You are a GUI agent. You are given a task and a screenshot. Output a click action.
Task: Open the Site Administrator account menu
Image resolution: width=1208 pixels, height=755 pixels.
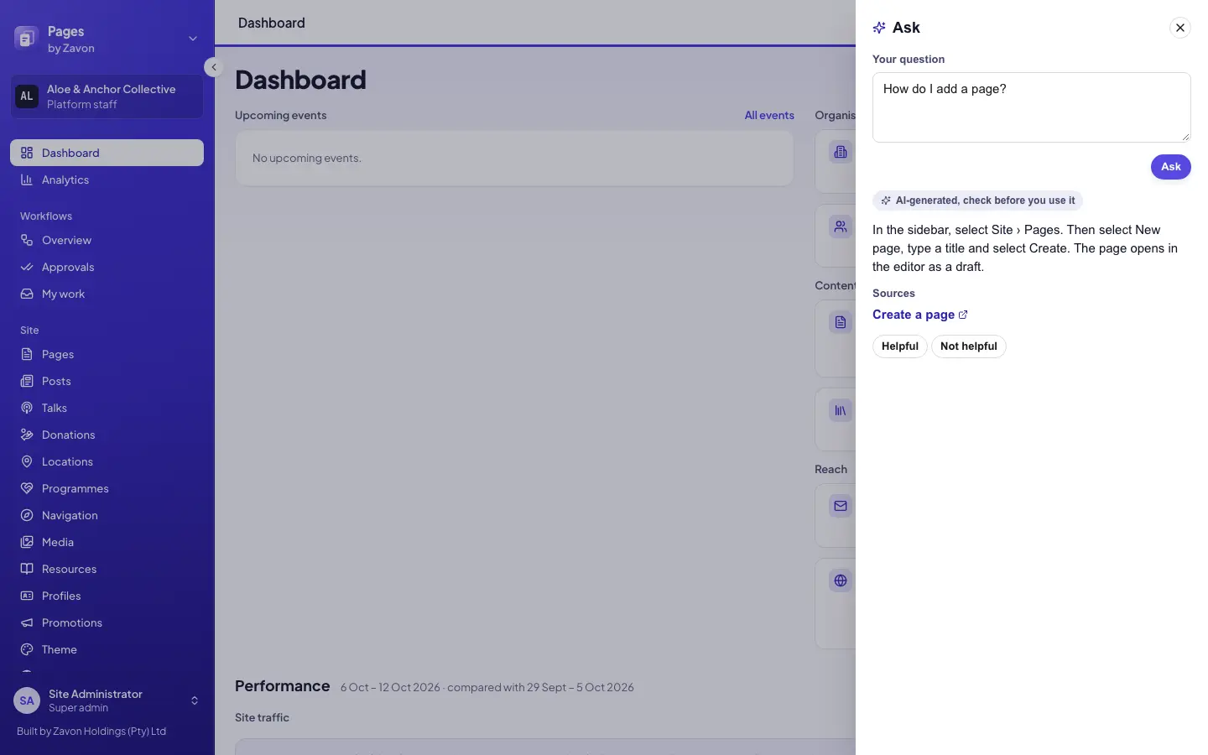pyautogui.click(x=107, y=700)
